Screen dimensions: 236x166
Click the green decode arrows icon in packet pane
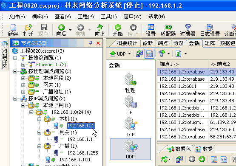tap(165, 159)
